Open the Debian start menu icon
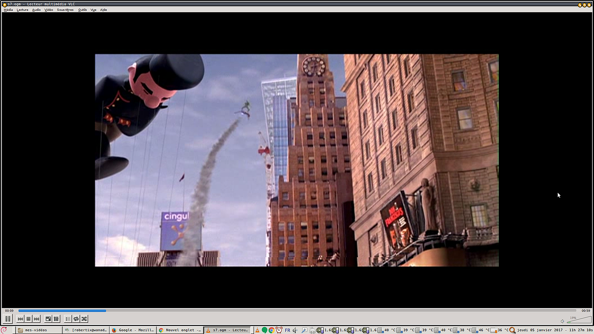The height and width of the screenshot is (334, 594). click(x=4, y=330)
